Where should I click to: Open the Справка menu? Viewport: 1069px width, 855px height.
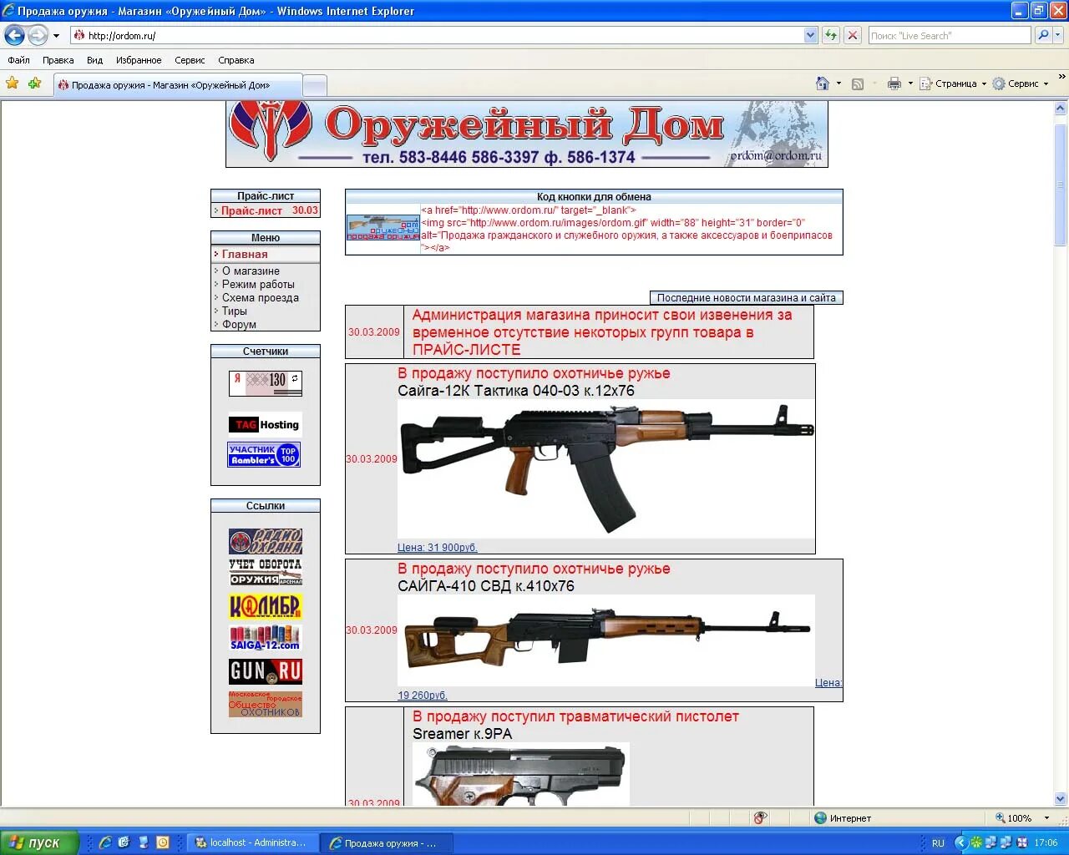(x=236, y=60)
